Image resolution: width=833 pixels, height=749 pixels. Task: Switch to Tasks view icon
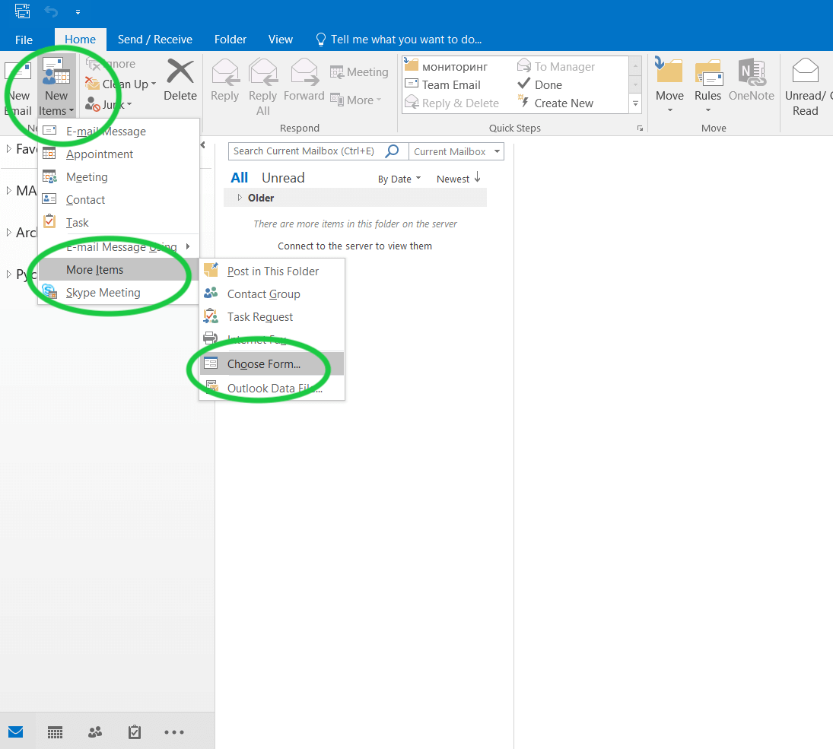tap(135, 732)
